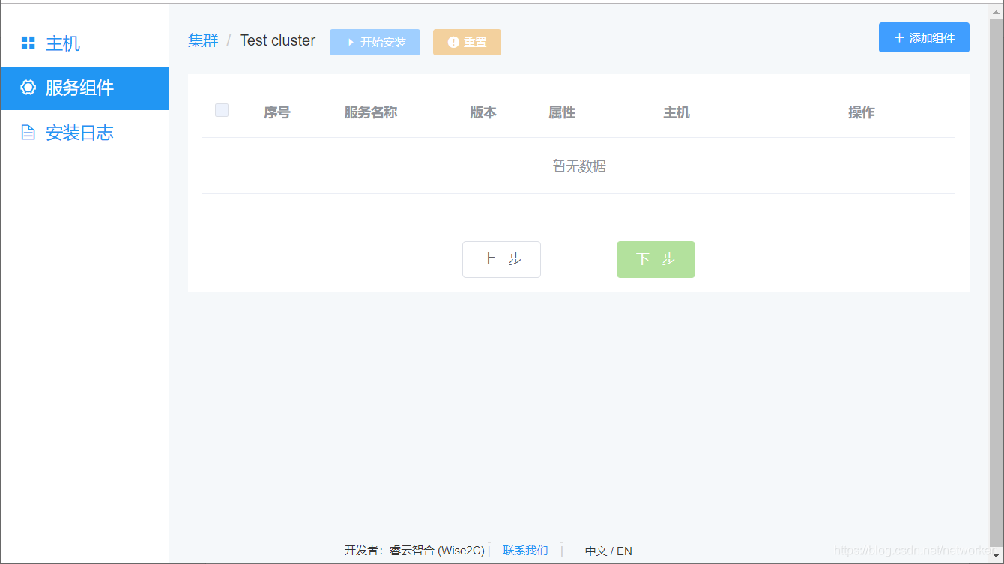Click the 操作 column header
This screenshot has width=1004, height=564.
pos(862,112)
